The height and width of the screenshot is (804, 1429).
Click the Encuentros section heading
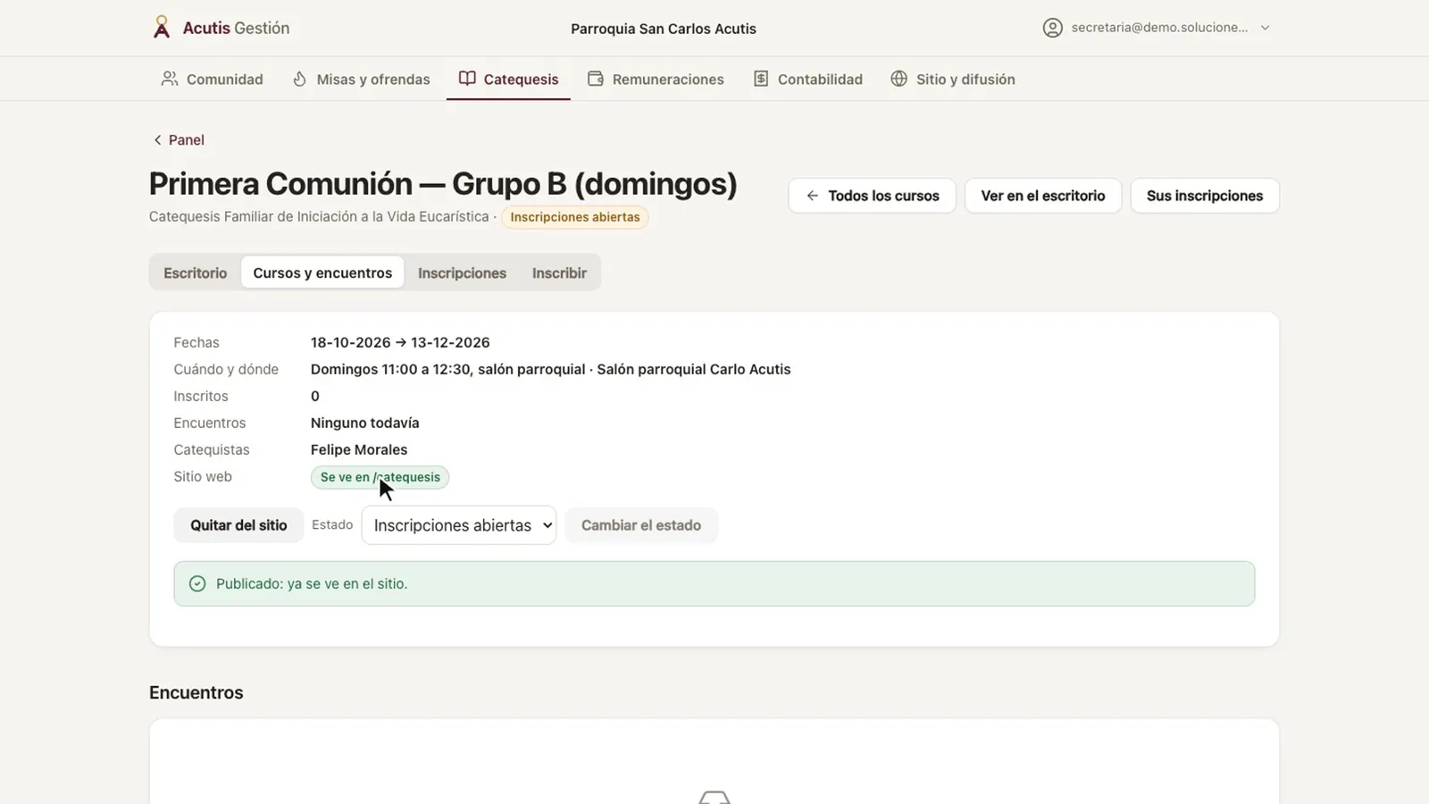pos(196,692)
